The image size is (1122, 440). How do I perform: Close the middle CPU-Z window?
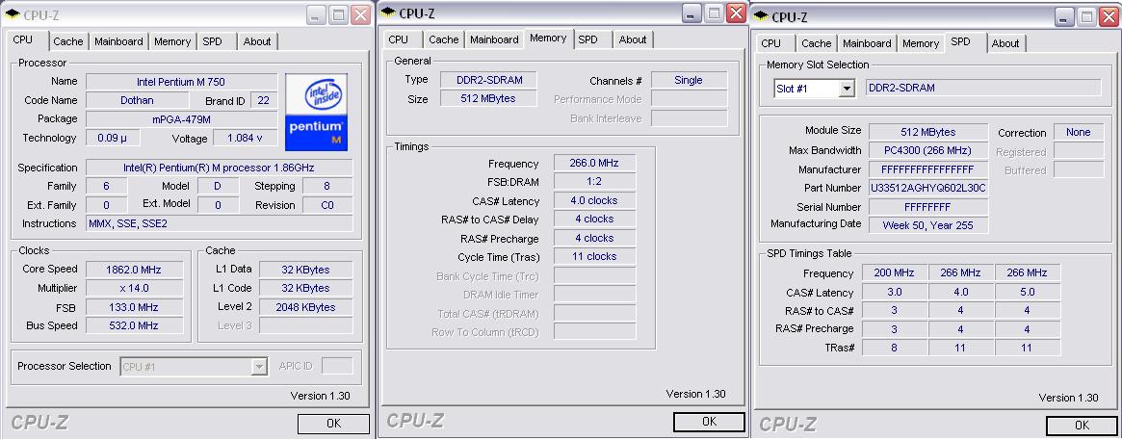click(736, 13)
